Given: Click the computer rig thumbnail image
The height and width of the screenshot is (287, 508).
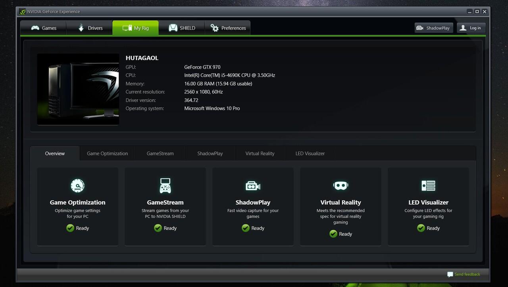Looking at the screenshot, I should (78, 89).
